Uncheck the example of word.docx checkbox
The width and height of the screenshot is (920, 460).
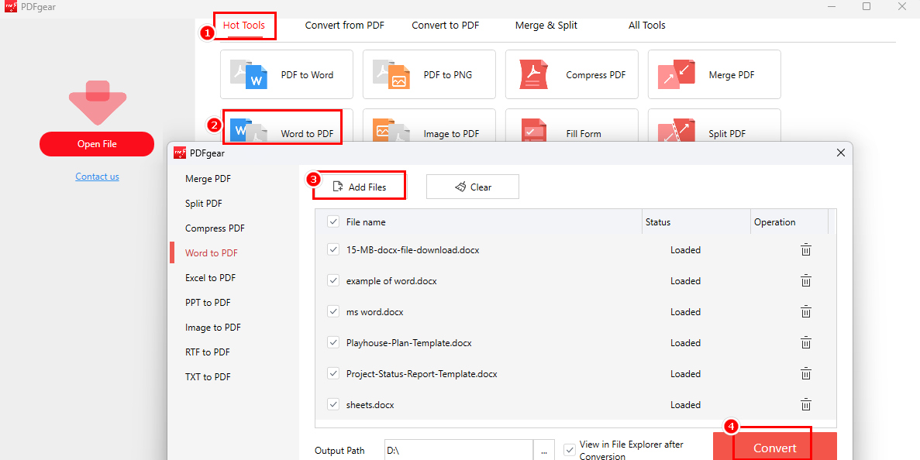(333, 280)
